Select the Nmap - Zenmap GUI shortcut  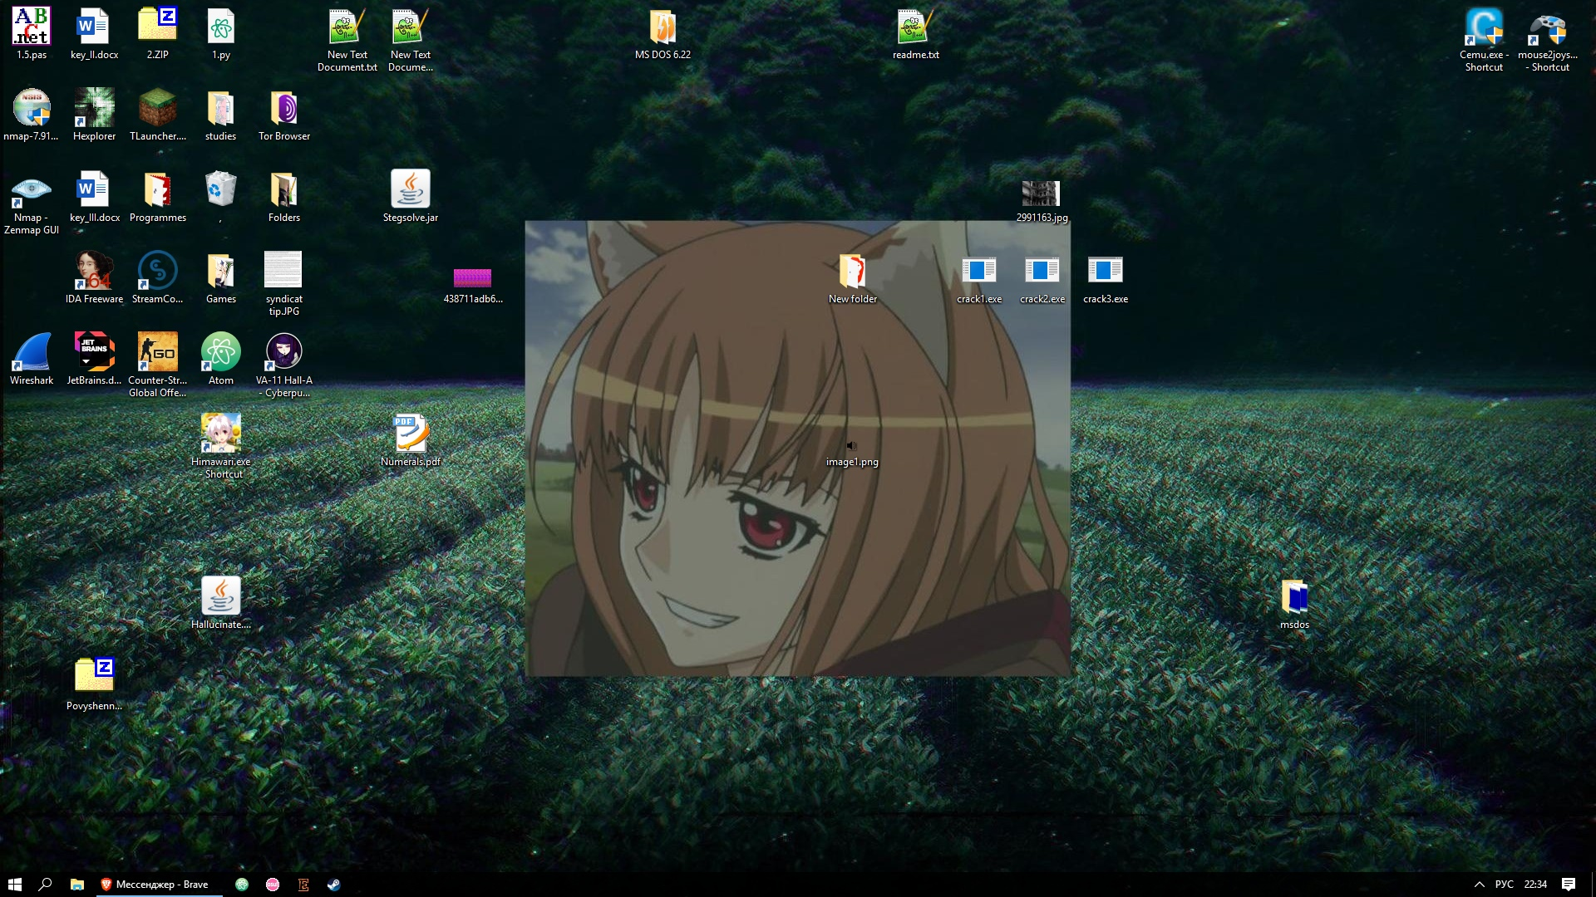click(x=32, y=189)
